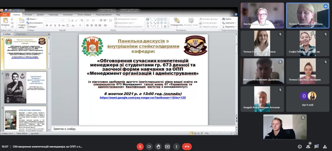
Task: Expand the Раздел section dropdown
Action: click(33, 27)
